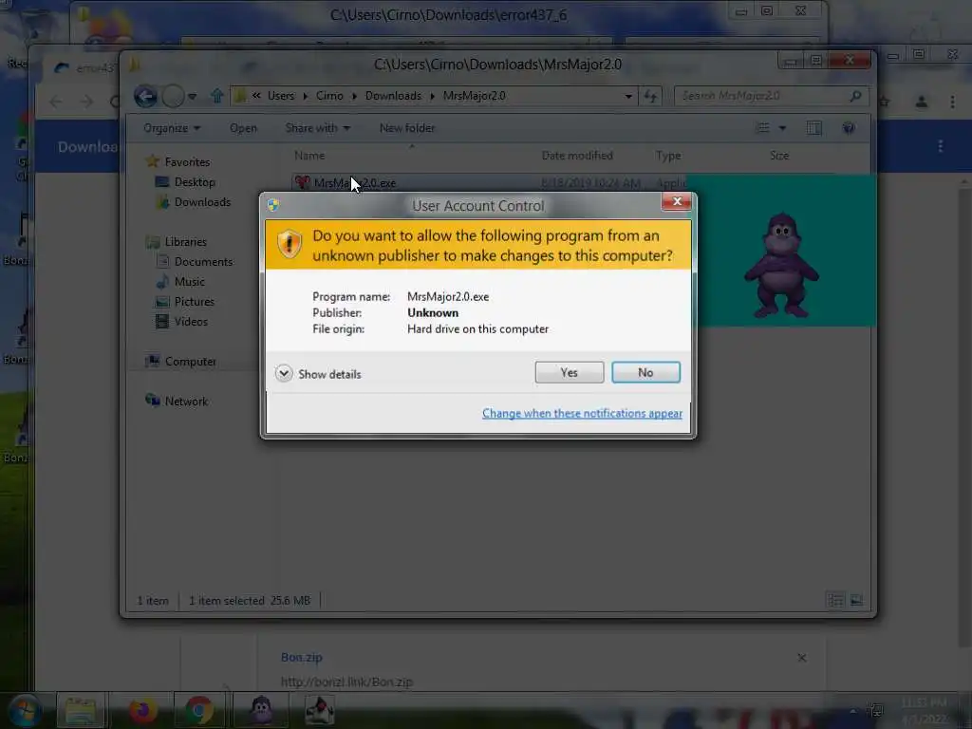Sort by the Size column header
Viewport: 972px width, 729px height.
pyautogui.click(x=779, y=156)
